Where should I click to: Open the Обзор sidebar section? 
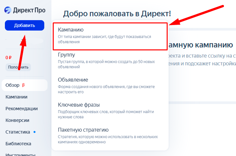24,85
